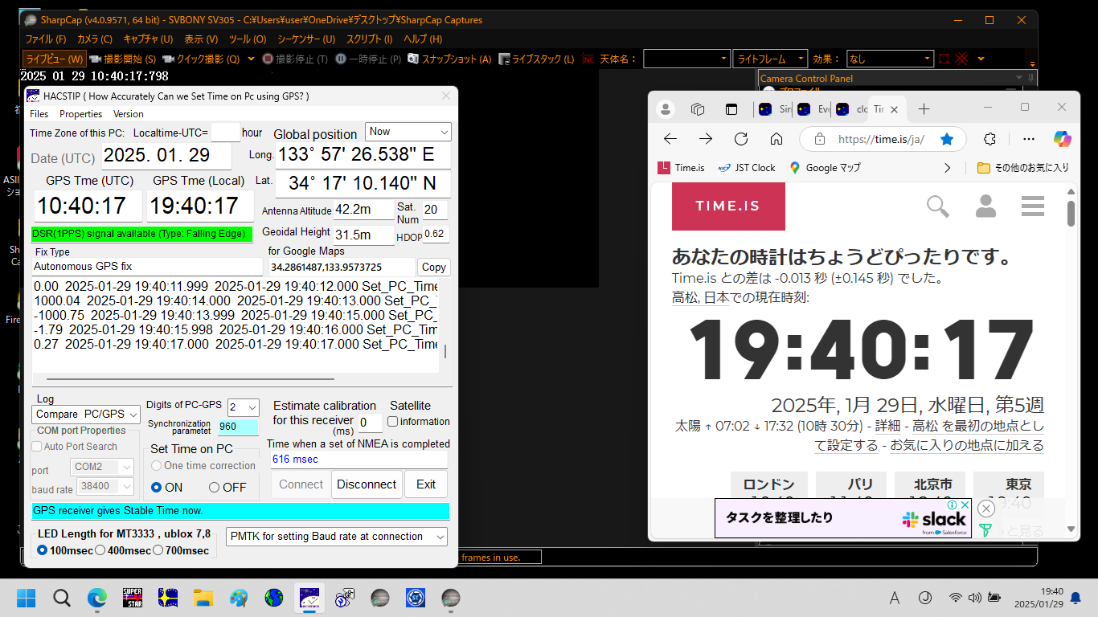Open the Edge Copilot icon
Image resolution: width=1098 pixels, height=617 pixels.
(1062, 139)
